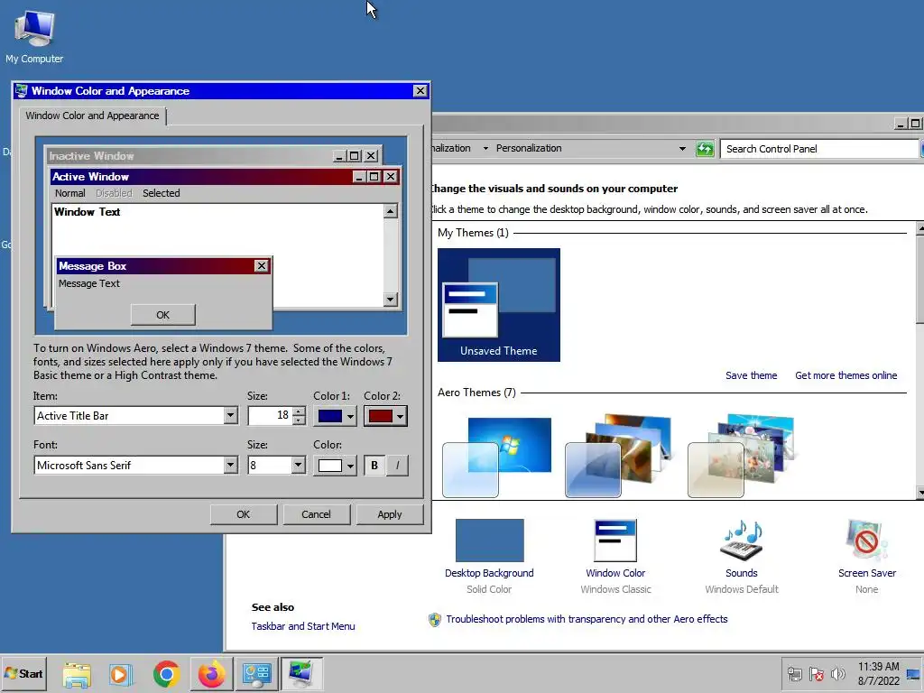924x693 pixels.
Task: Click Get more themes online link
Action: tap(845, 375)
